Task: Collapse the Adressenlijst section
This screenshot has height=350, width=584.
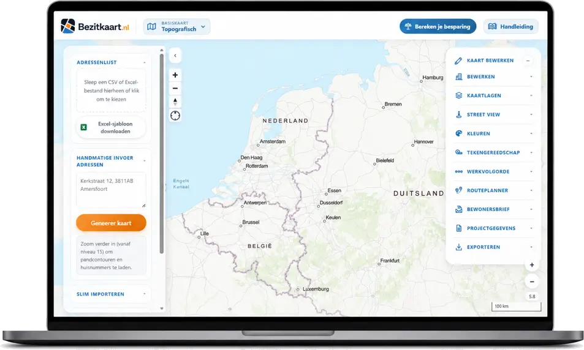Action: click(x=145, y=62)
